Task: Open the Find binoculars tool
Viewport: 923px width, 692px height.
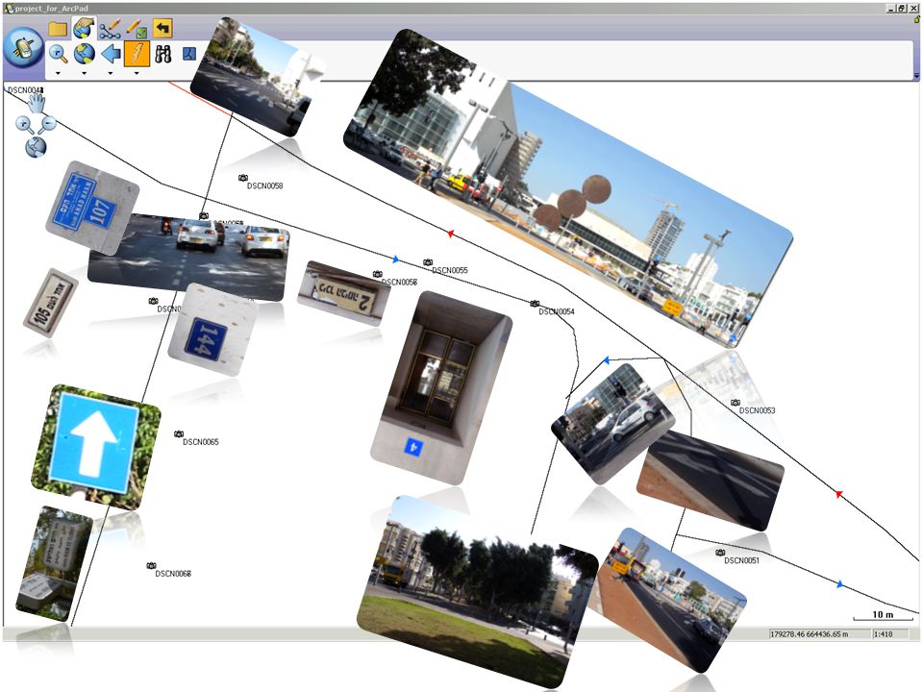Action: [x=163, y=54]
